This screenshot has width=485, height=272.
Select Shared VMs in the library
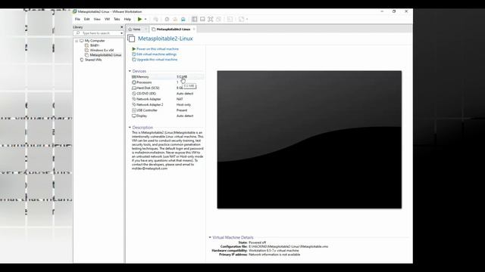pyautogui.click(x=93, y=60)
